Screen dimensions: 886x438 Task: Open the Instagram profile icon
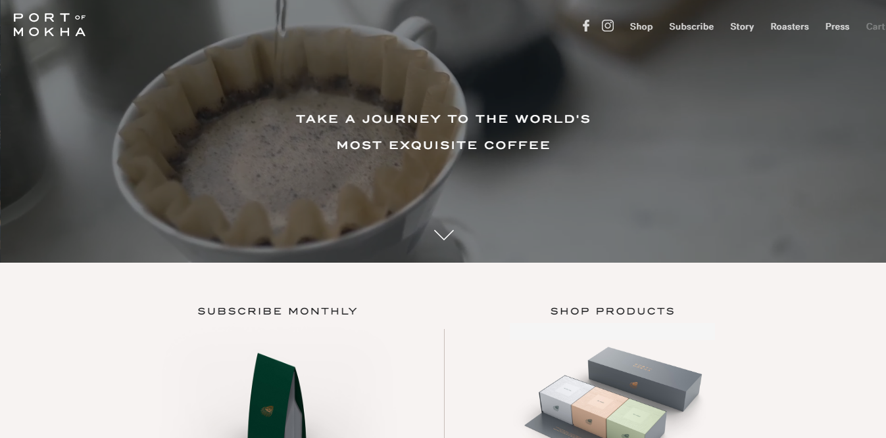click(608, 26)
